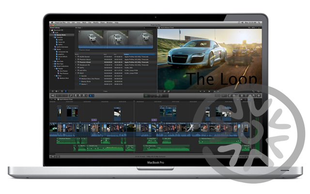
Task: Sort list by the Codecs column header
Action: pyautogui.click(x=139, y=54)
